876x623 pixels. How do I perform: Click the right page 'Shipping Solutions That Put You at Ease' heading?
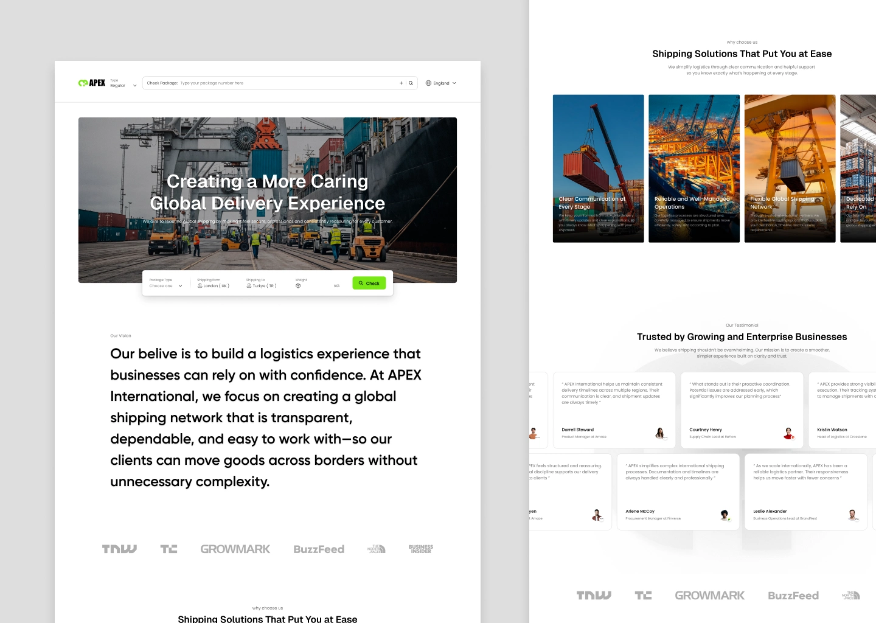click(x=742, y=54)
